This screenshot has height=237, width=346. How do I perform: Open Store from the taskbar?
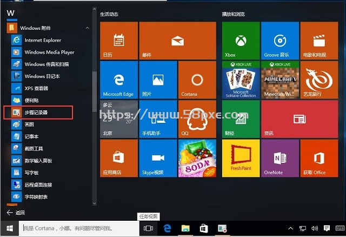(204, 228)
